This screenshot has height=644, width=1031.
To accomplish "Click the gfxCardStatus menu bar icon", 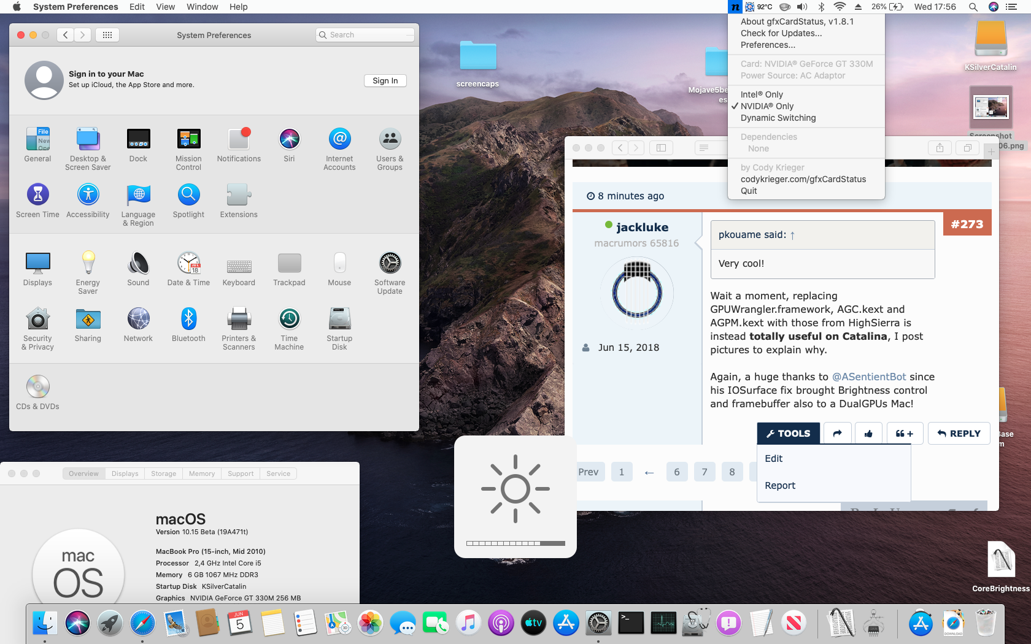I will [735, 7].
